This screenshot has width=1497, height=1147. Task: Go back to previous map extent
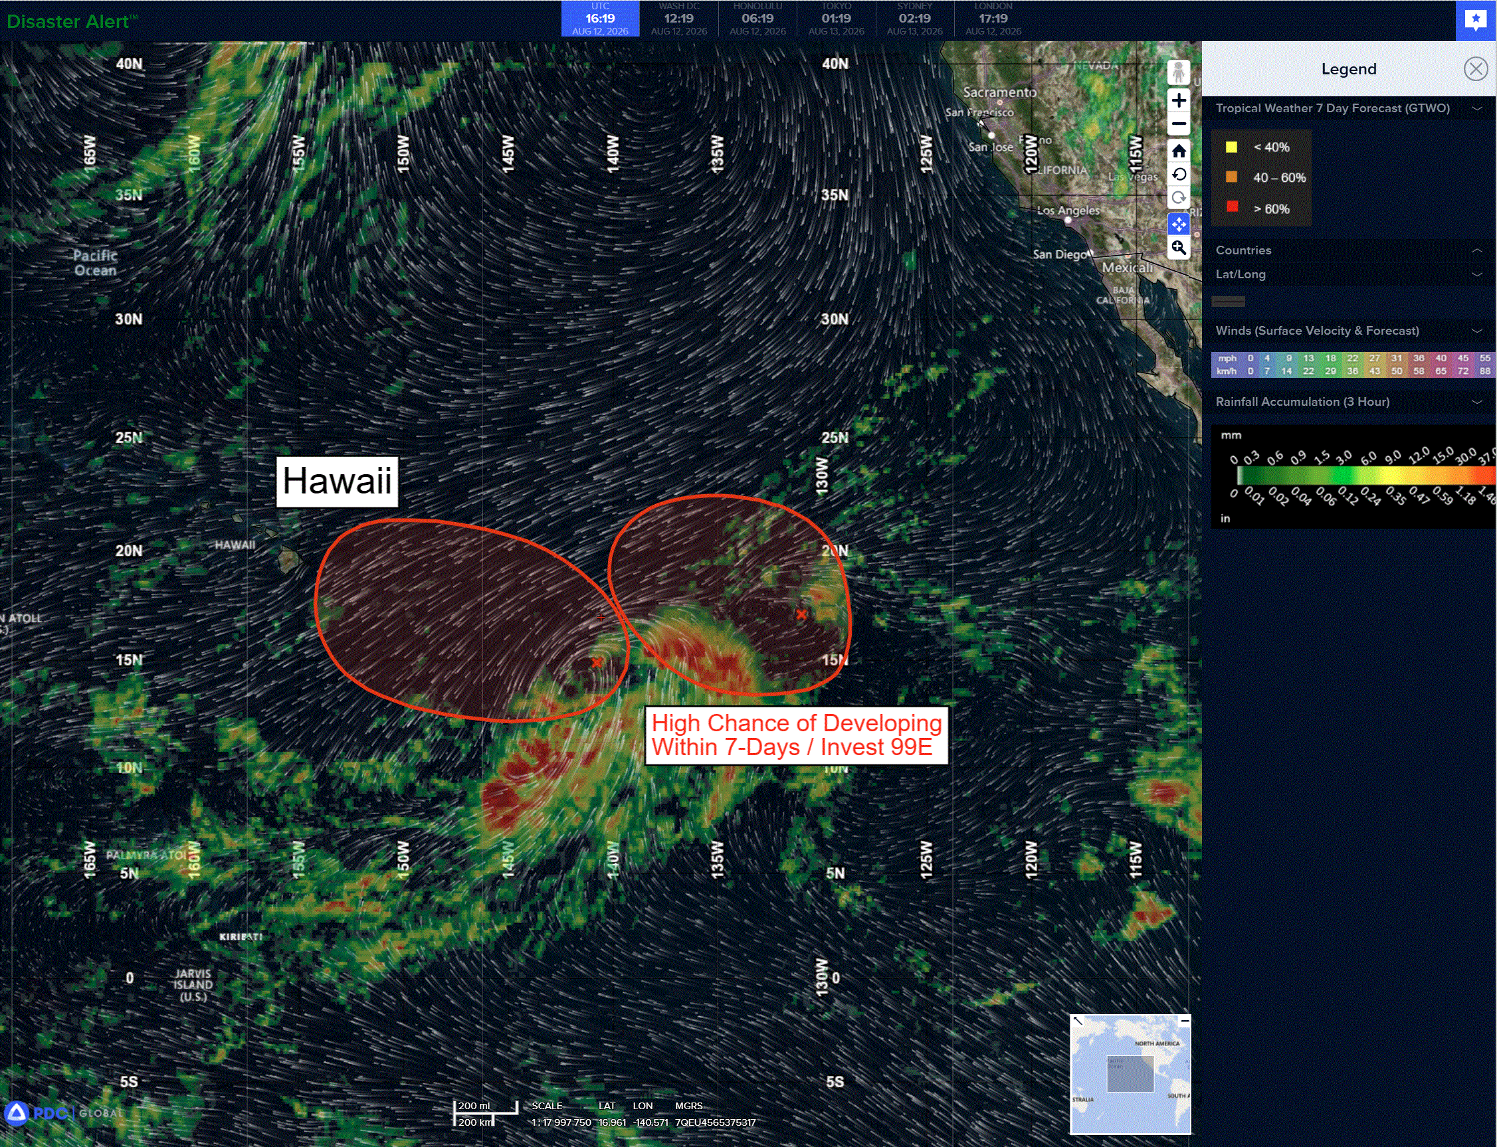tap(1179, 174)
